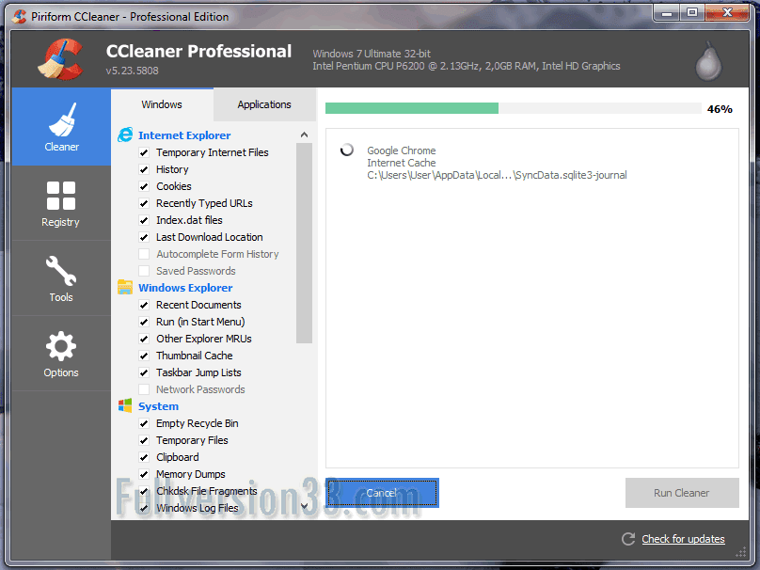
Task: Uncheck Index.dat files
Action: (x=144, y=220)
